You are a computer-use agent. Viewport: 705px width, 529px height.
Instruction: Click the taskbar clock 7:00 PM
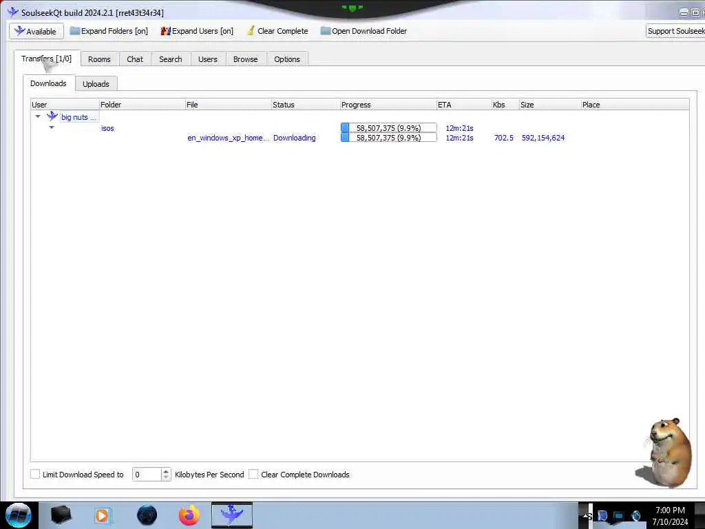coord(671,510)
